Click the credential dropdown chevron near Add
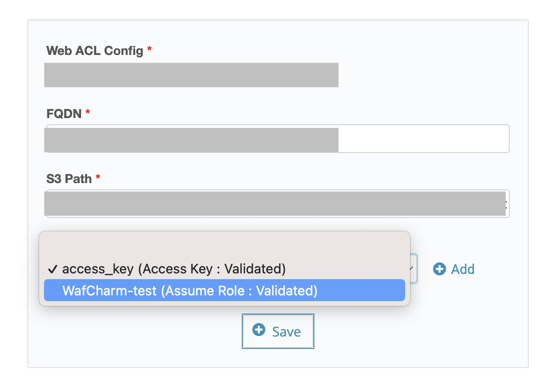Screen dimensions: 559x391 [412, 269]
